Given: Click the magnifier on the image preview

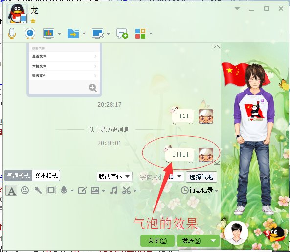Looking at the screenshot, I should point(93,88).
